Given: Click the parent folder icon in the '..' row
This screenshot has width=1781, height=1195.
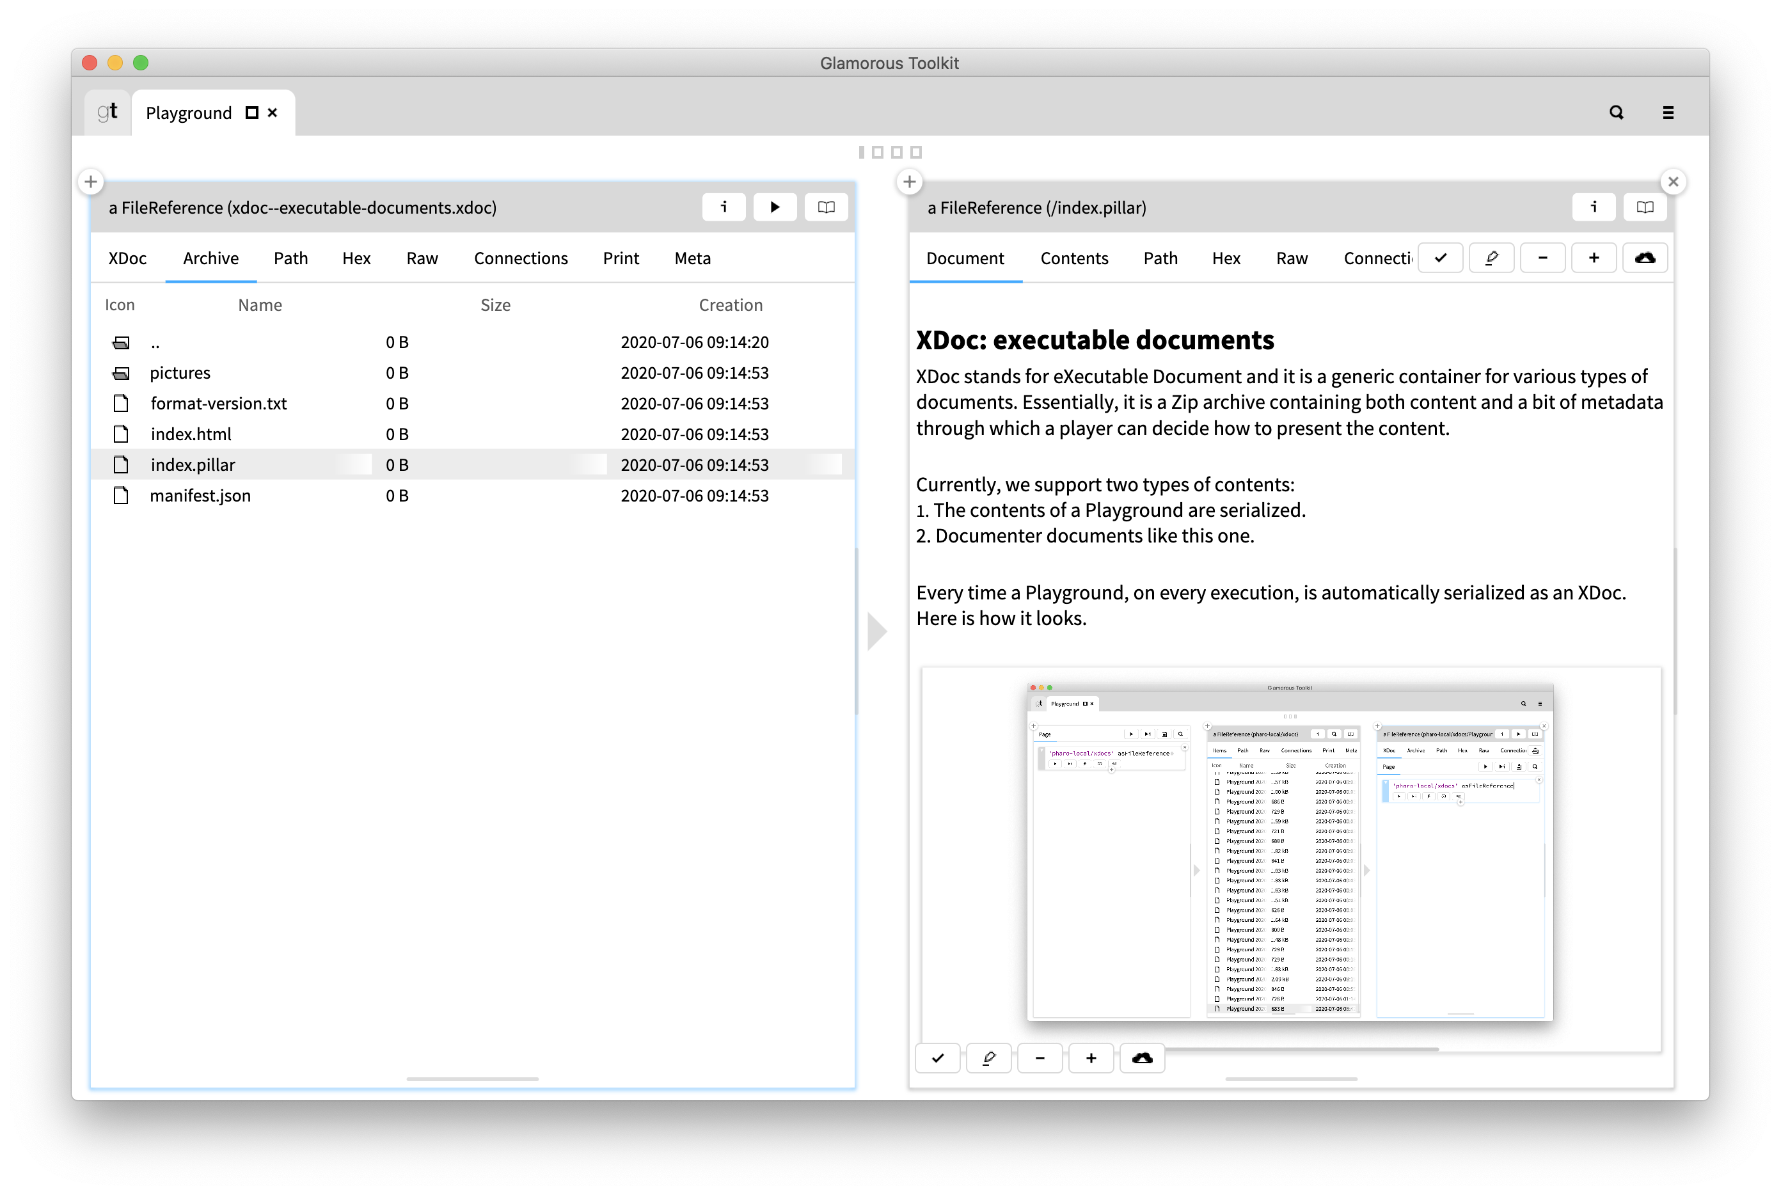Looking at the screenshot, I should point(121,342).
